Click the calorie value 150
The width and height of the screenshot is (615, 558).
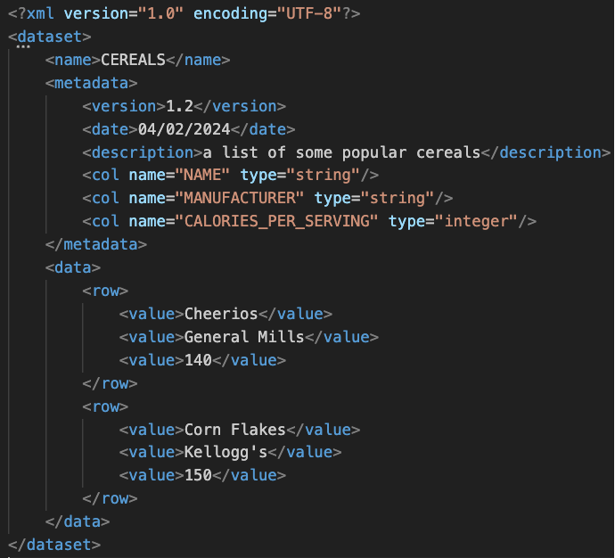[198, 475]
